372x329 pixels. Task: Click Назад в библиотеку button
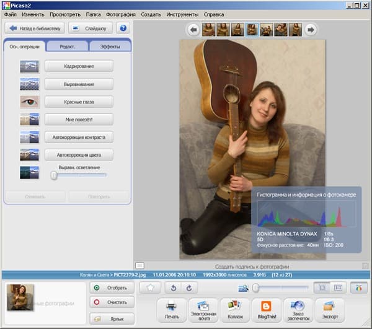pos(34,29)
